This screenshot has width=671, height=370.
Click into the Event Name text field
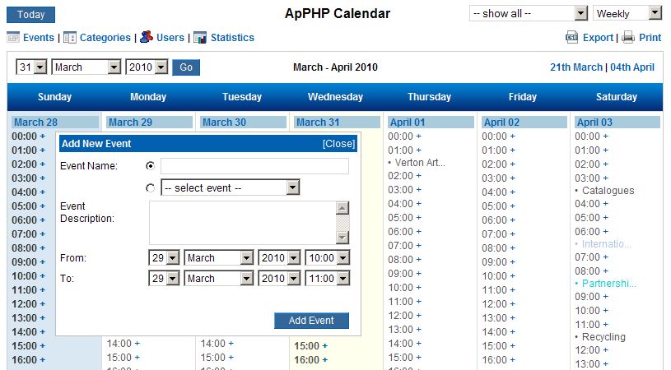click(x=254, y=166)
